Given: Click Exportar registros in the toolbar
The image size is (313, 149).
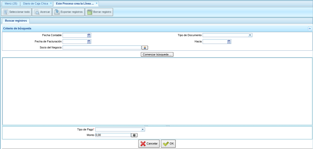Looking at the screenshot, I should pyautogui.click(x=68, y=12).
